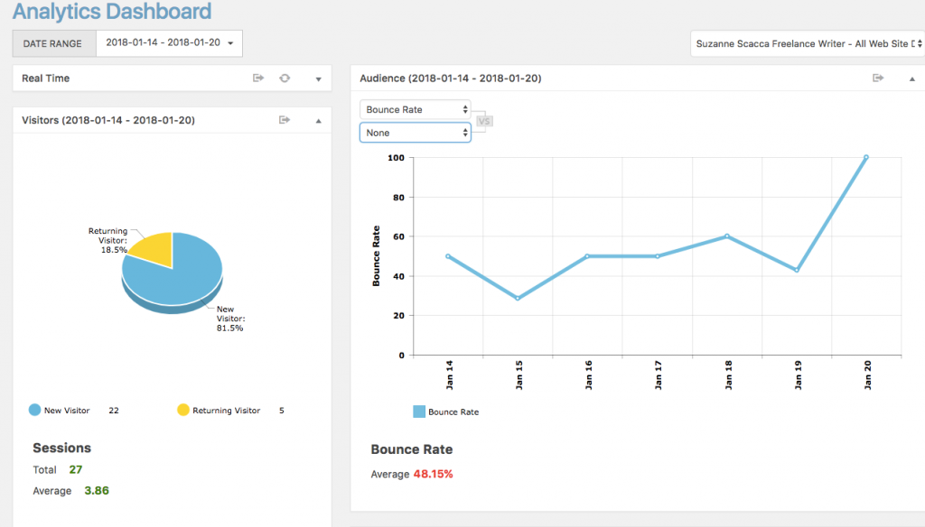Expand the Real Time panel
Screen dimensions: 925x527
[318, 79]
